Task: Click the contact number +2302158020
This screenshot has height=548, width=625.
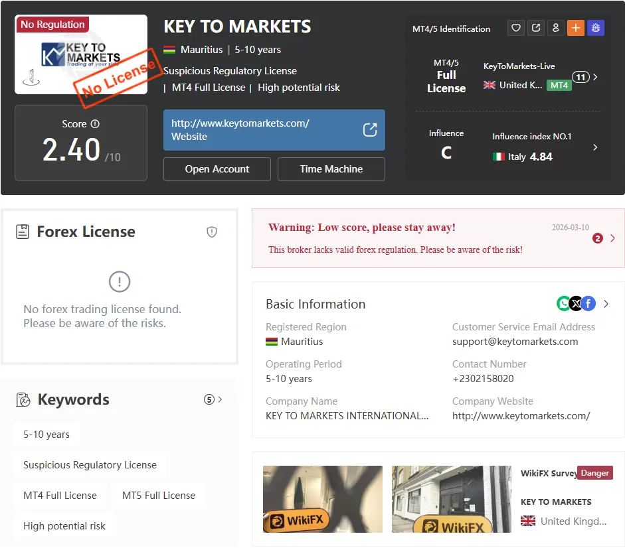Action: (483, 379)
